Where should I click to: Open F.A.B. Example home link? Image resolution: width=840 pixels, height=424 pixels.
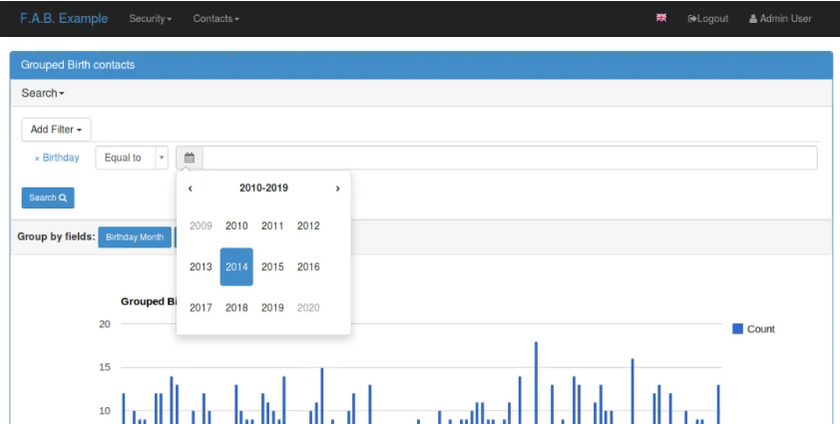pyautogui.click(x=64, y=18)
